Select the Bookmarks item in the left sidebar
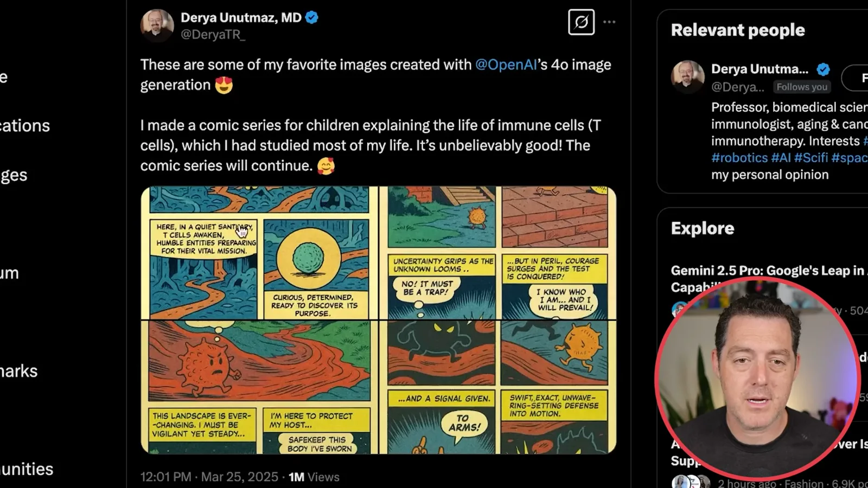The height and width of the screenshot is (488, 868). click(x=19, y=371)
